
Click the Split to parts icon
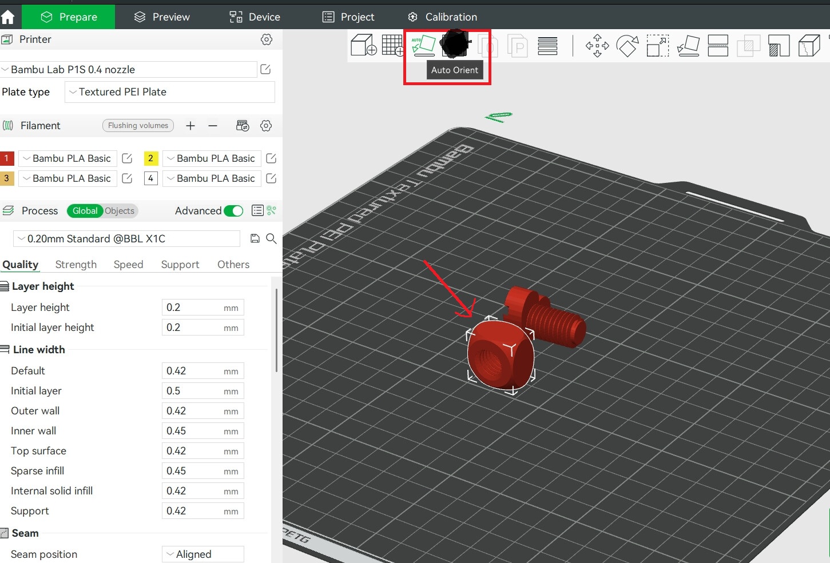(518, 46)
